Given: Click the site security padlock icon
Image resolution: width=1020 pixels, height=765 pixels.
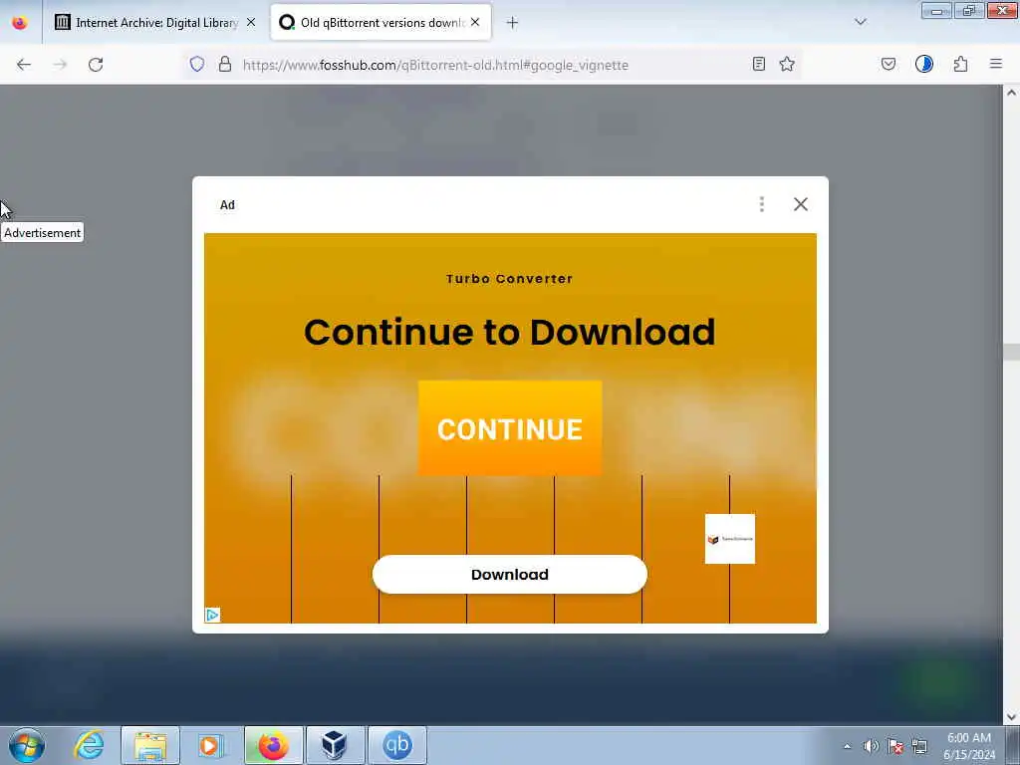Looking at the screenshot, I should 225,65.
